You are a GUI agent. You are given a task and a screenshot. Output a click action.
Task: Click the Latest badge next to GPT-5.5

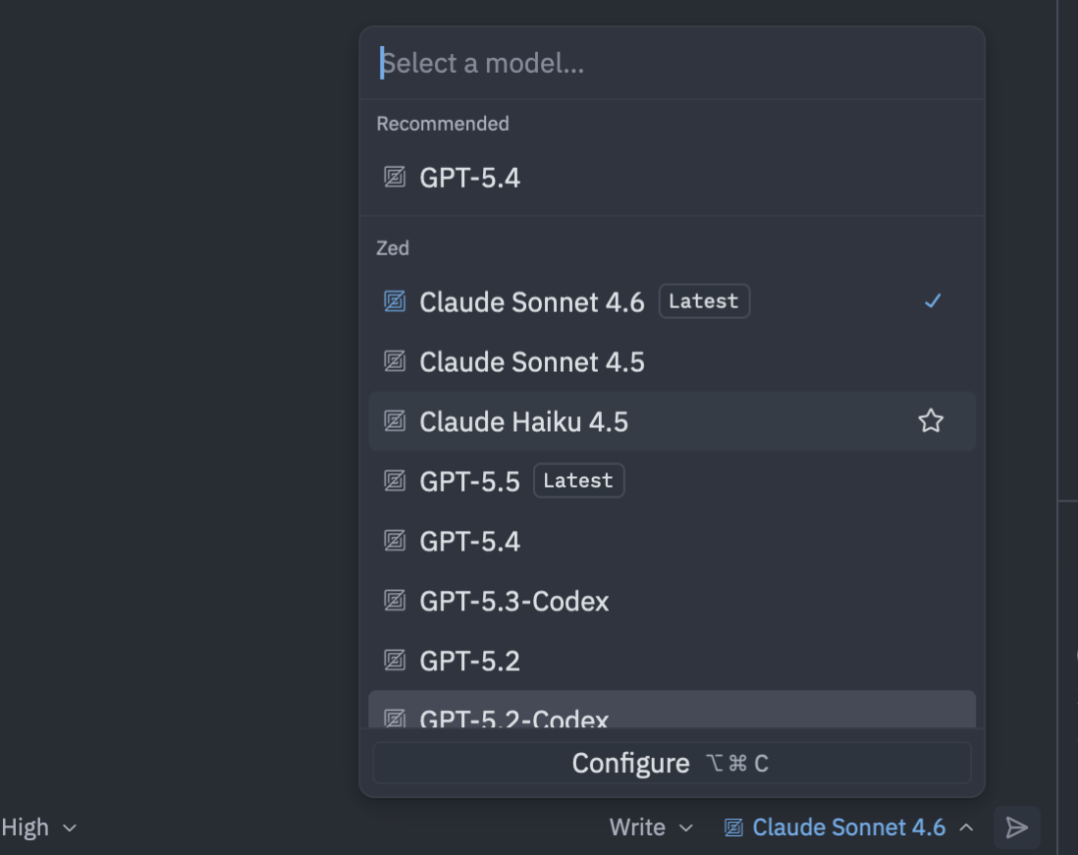(578, 480)
